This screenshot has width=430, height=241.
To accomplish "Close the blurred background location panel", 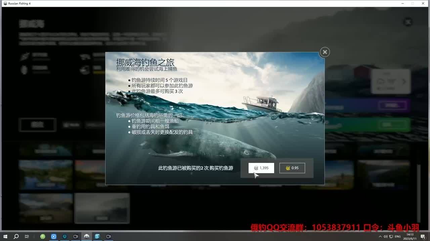I will (408, 22).
